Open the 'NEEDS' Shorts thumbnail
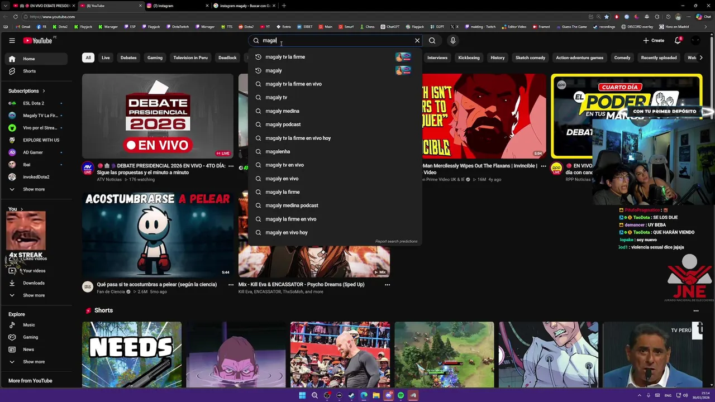715x402 pixels. tap(132, 355)
